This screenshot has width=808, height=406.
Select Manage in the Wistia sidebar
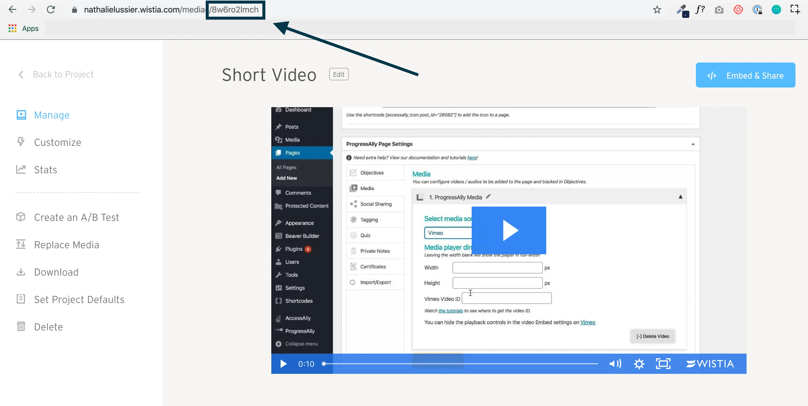pyautogui.click(x=52, y=115)
